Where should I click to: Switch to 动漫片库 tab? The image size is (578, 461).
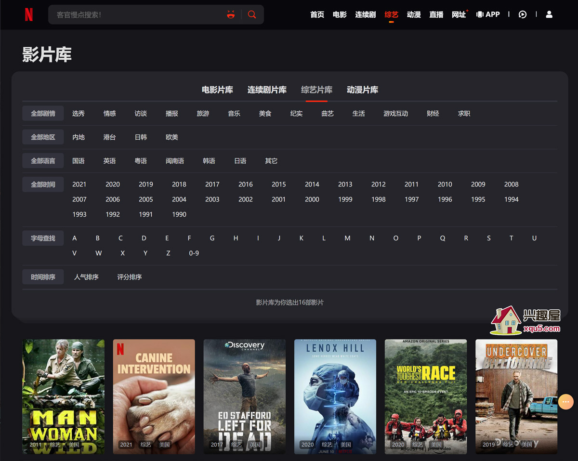(x=362, y=90)
